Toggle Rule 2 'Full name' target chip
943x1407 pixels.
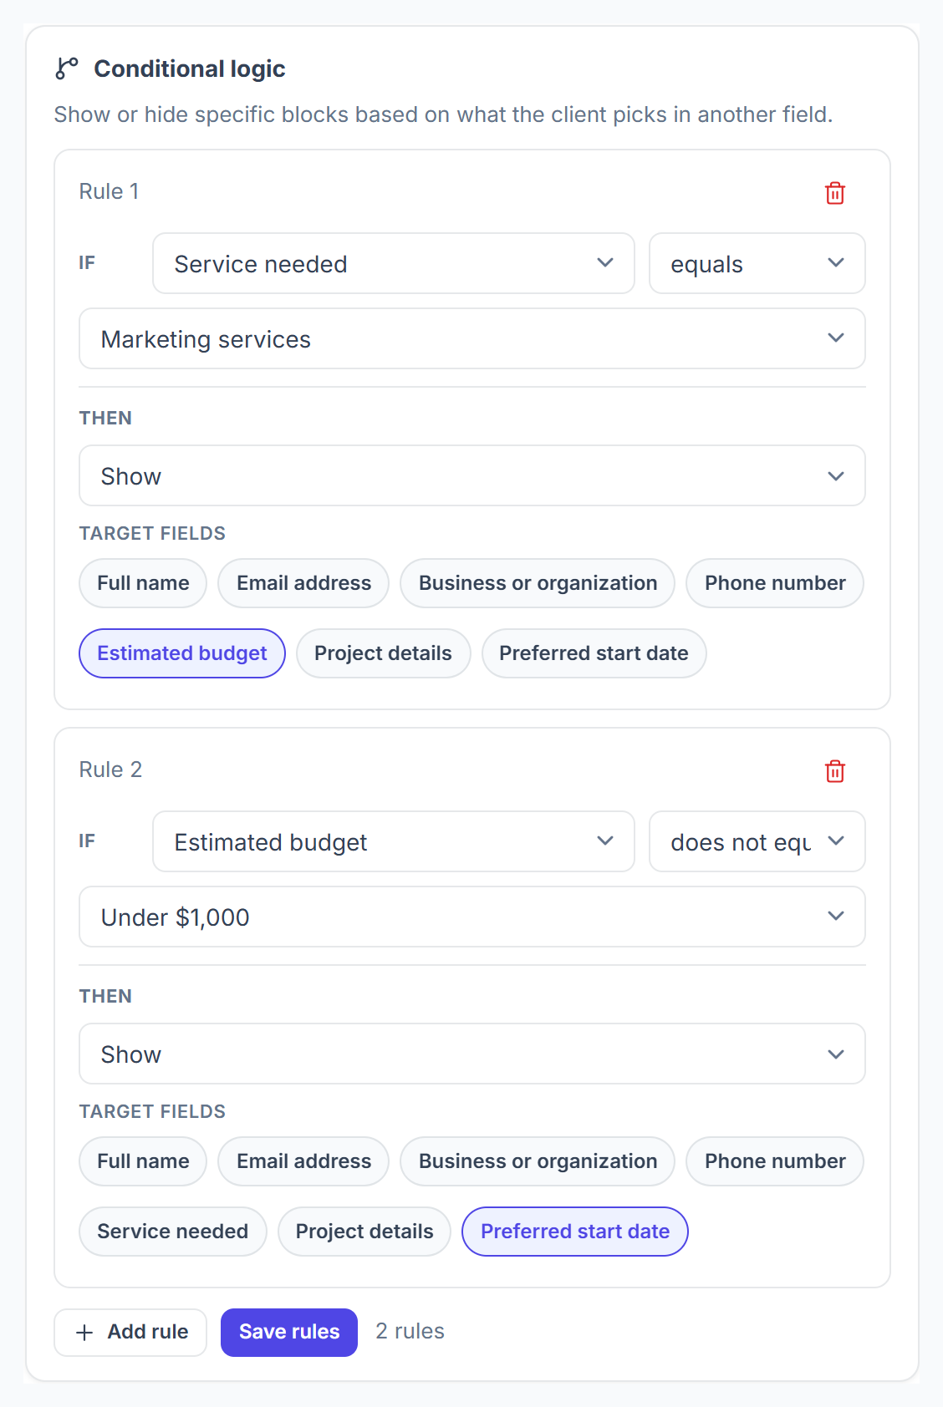(x=143, y=1161)
